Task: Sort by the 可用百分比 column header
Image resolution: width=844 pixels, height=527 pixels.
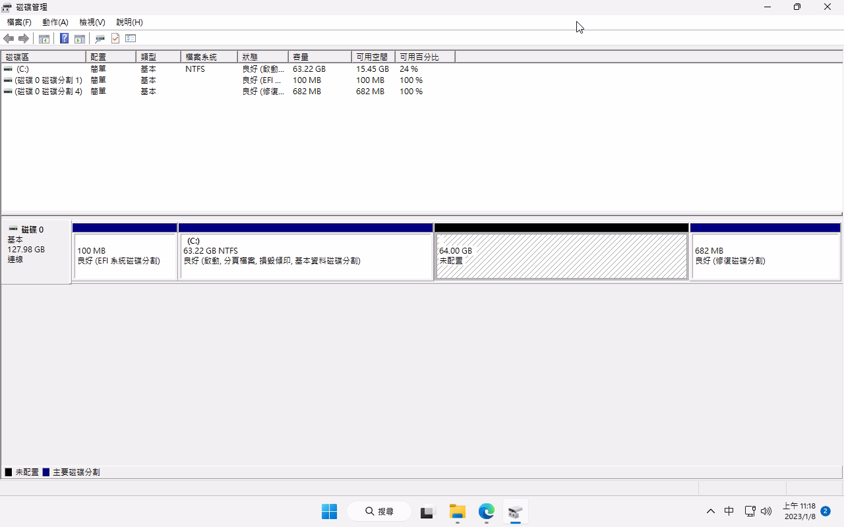Action: 425,57
